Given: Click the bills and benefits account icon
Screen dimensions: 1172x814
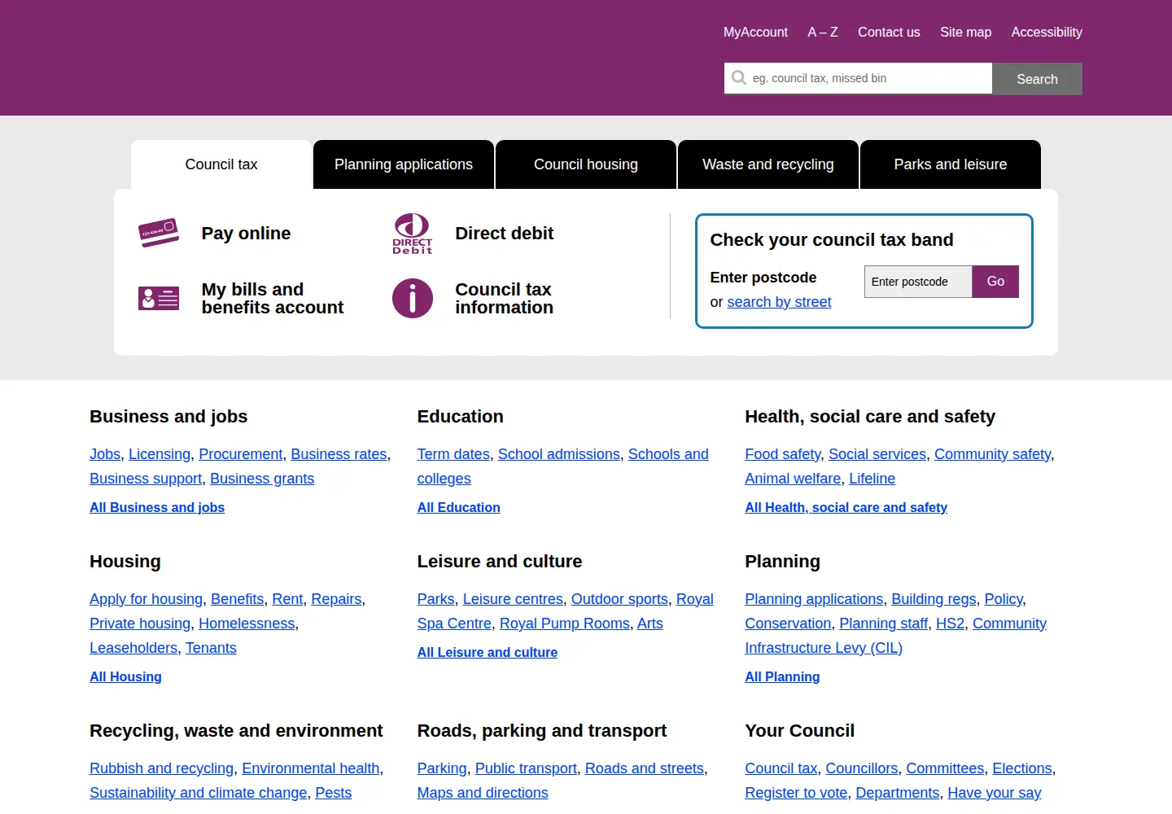Looking at the screenshot, I should pyautogui.click(x=159, y=299).
